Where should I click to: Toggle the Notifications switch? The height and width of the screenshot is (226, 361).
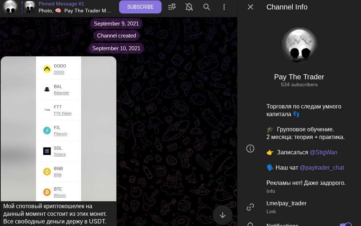(x=346, y=225)
